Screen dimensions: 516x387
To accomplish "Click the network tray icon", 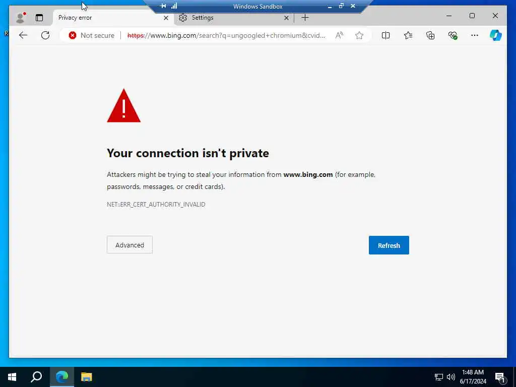I will (x=439, y=377).
